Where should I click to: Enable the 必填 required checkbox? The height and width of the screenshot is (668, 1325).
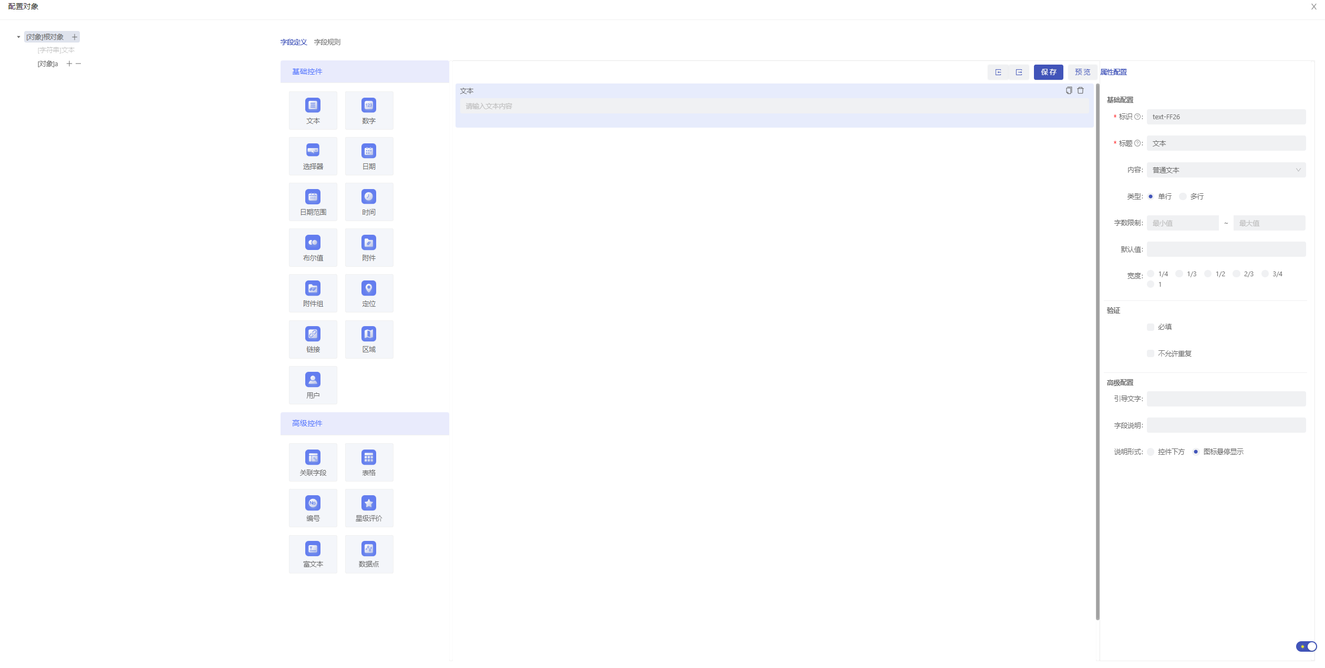tap(1151, 327)
